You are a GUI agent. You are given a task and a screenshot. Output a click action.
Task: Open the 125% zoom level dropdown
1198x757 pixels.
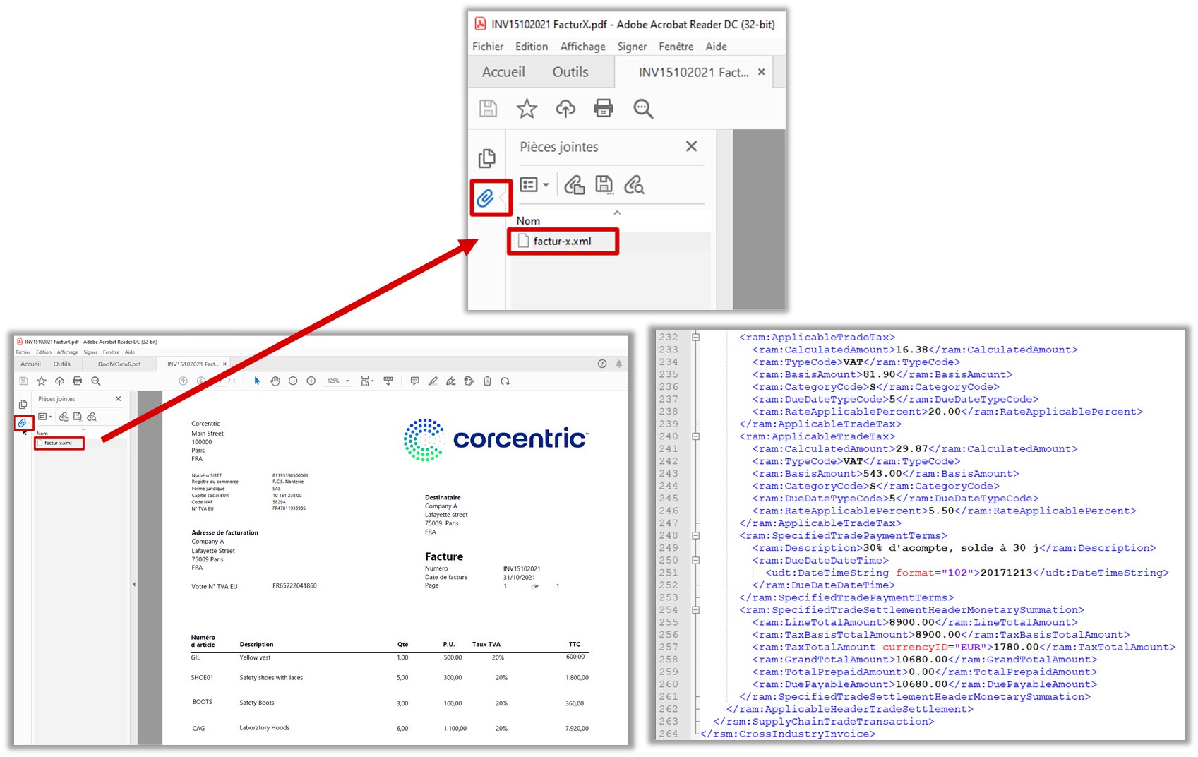pos(337,381)
